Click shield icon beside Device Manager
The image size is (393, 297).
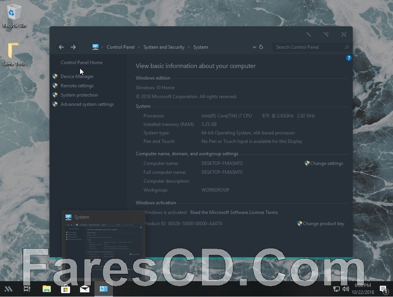[55, 76]
